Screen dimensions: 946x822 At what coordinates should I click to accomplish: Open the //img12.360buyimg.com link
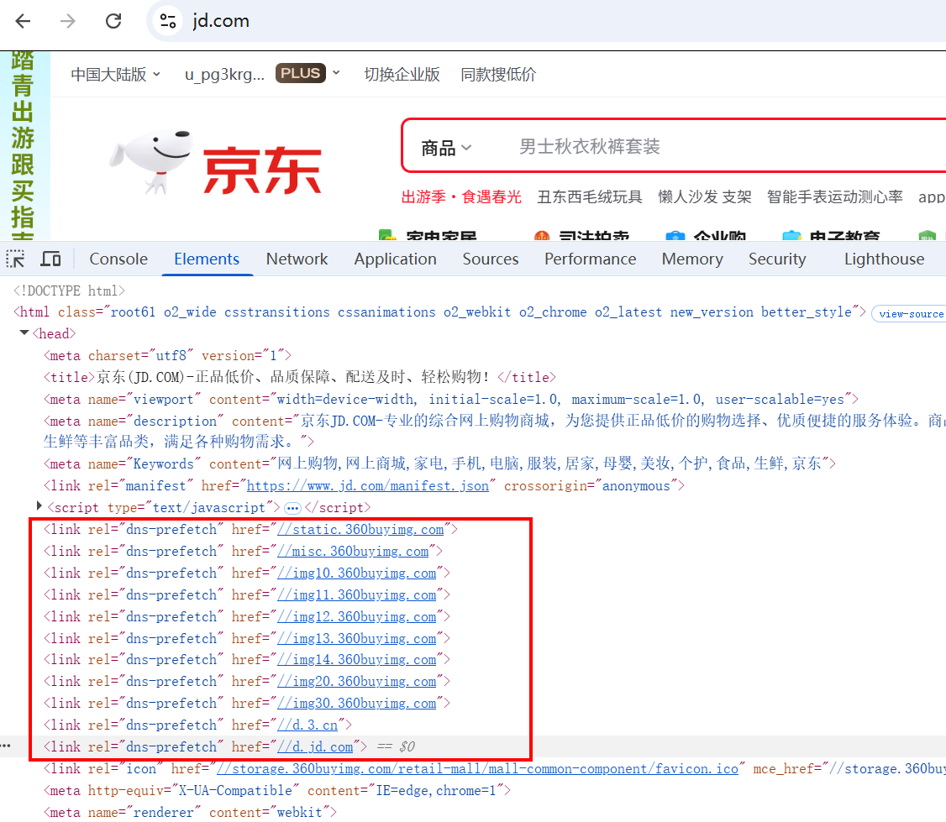pos(356,616)
